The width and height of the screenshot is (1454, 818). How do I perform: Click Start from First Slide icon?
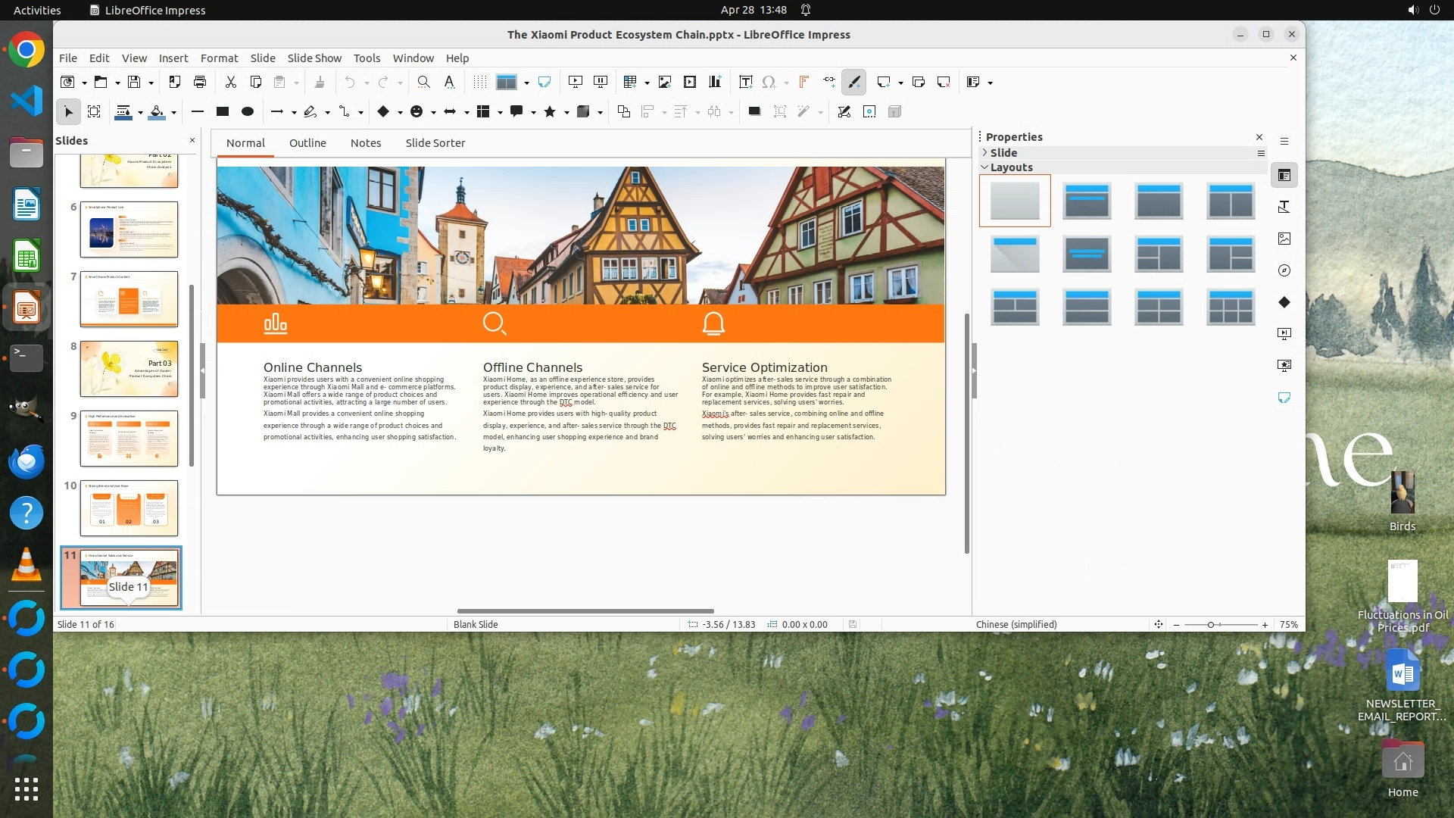(576, 82)
